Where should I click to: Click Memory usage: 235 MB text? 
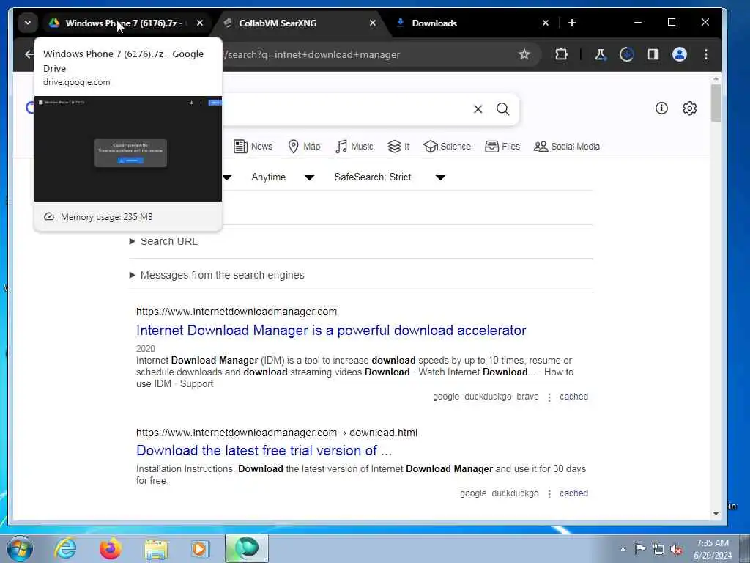tap(107, 217)
